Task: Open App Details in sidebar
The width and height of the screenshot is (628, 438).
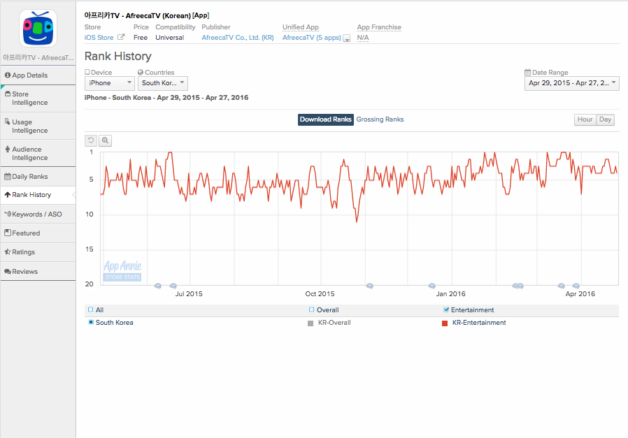Action: [38, 75]
